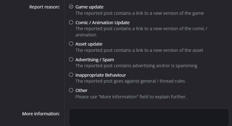Pick the Advertising / Spam radio circle
This screenshot has height=126, width=232.
[71, 59]
